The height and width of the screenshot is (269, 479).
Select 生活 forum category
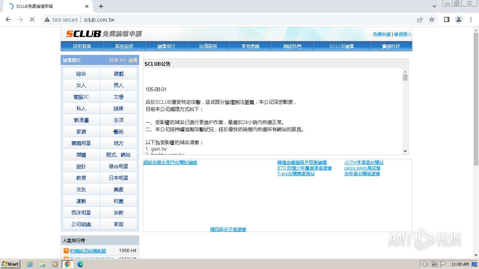(x=119, y=120)
